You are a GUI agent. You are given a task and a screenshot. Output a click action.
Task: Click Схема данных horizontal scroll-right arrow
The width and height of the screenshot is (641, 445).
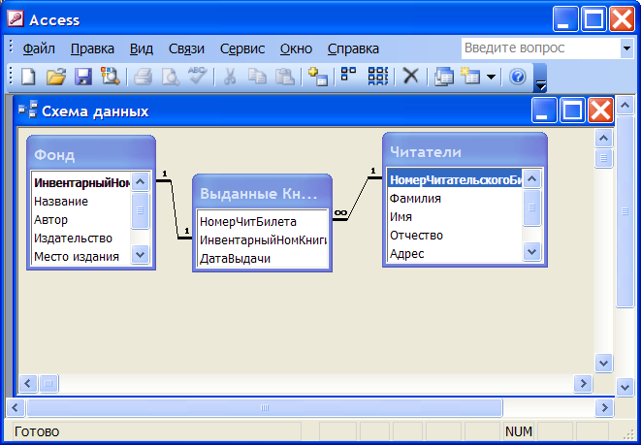click(583, 383)
